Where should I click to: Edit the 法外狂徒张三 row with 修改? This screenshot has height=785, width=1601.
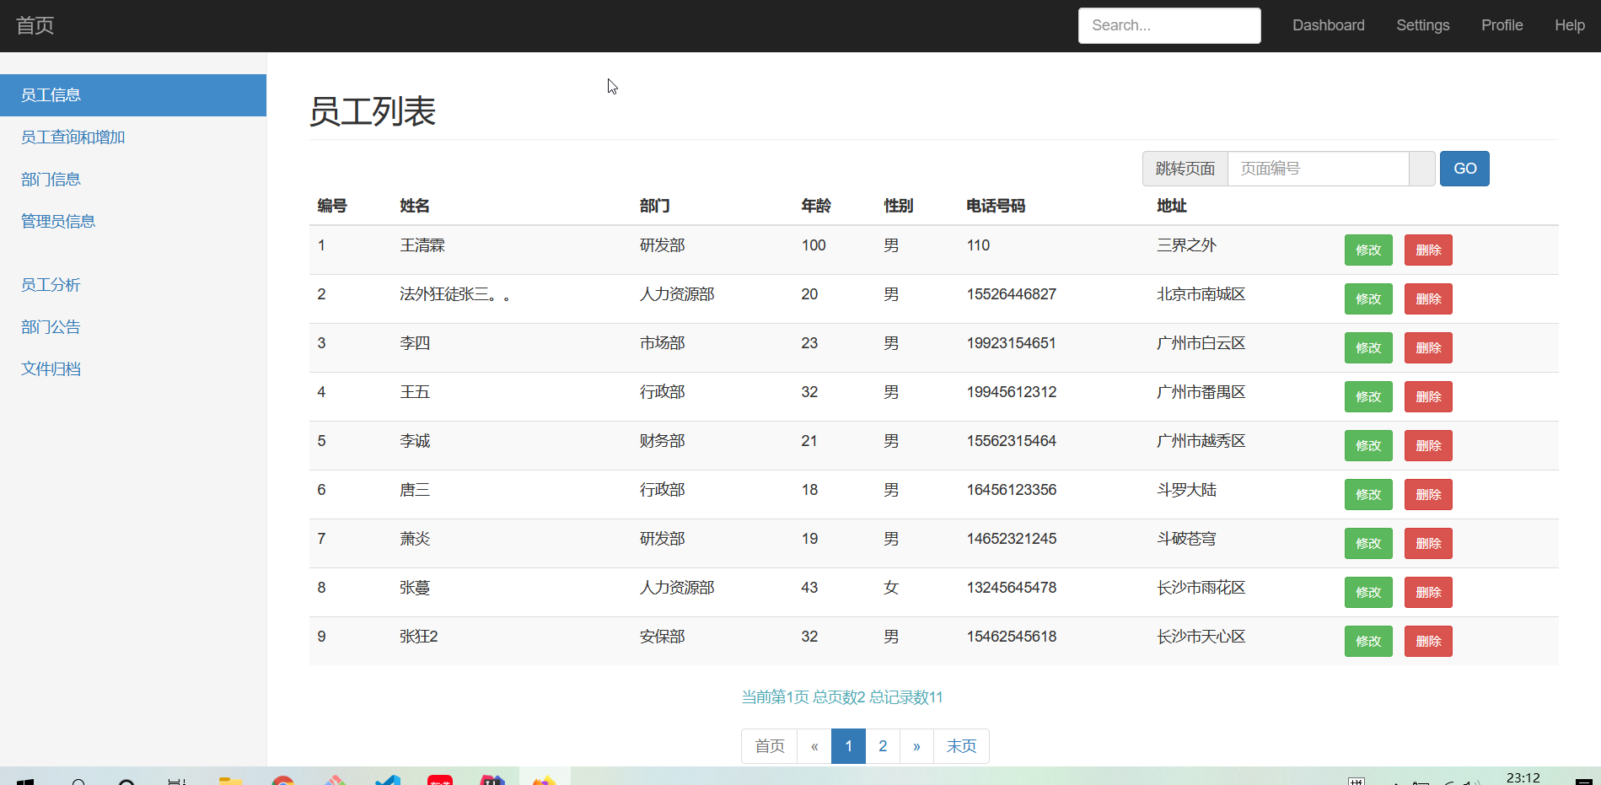[x=1368, y=299]
